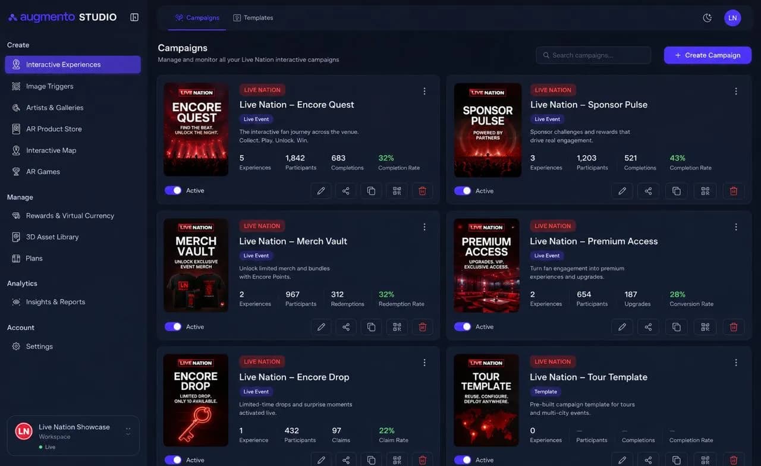The width and height of the screenshot is (761, 466).
Task: Open Encore Drop more options menu
Action: point(424,362)
